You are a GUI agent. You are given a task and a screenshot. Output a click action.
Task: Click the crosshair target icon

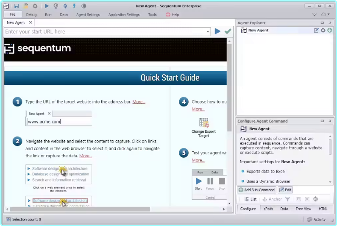[x=315, y=199]
